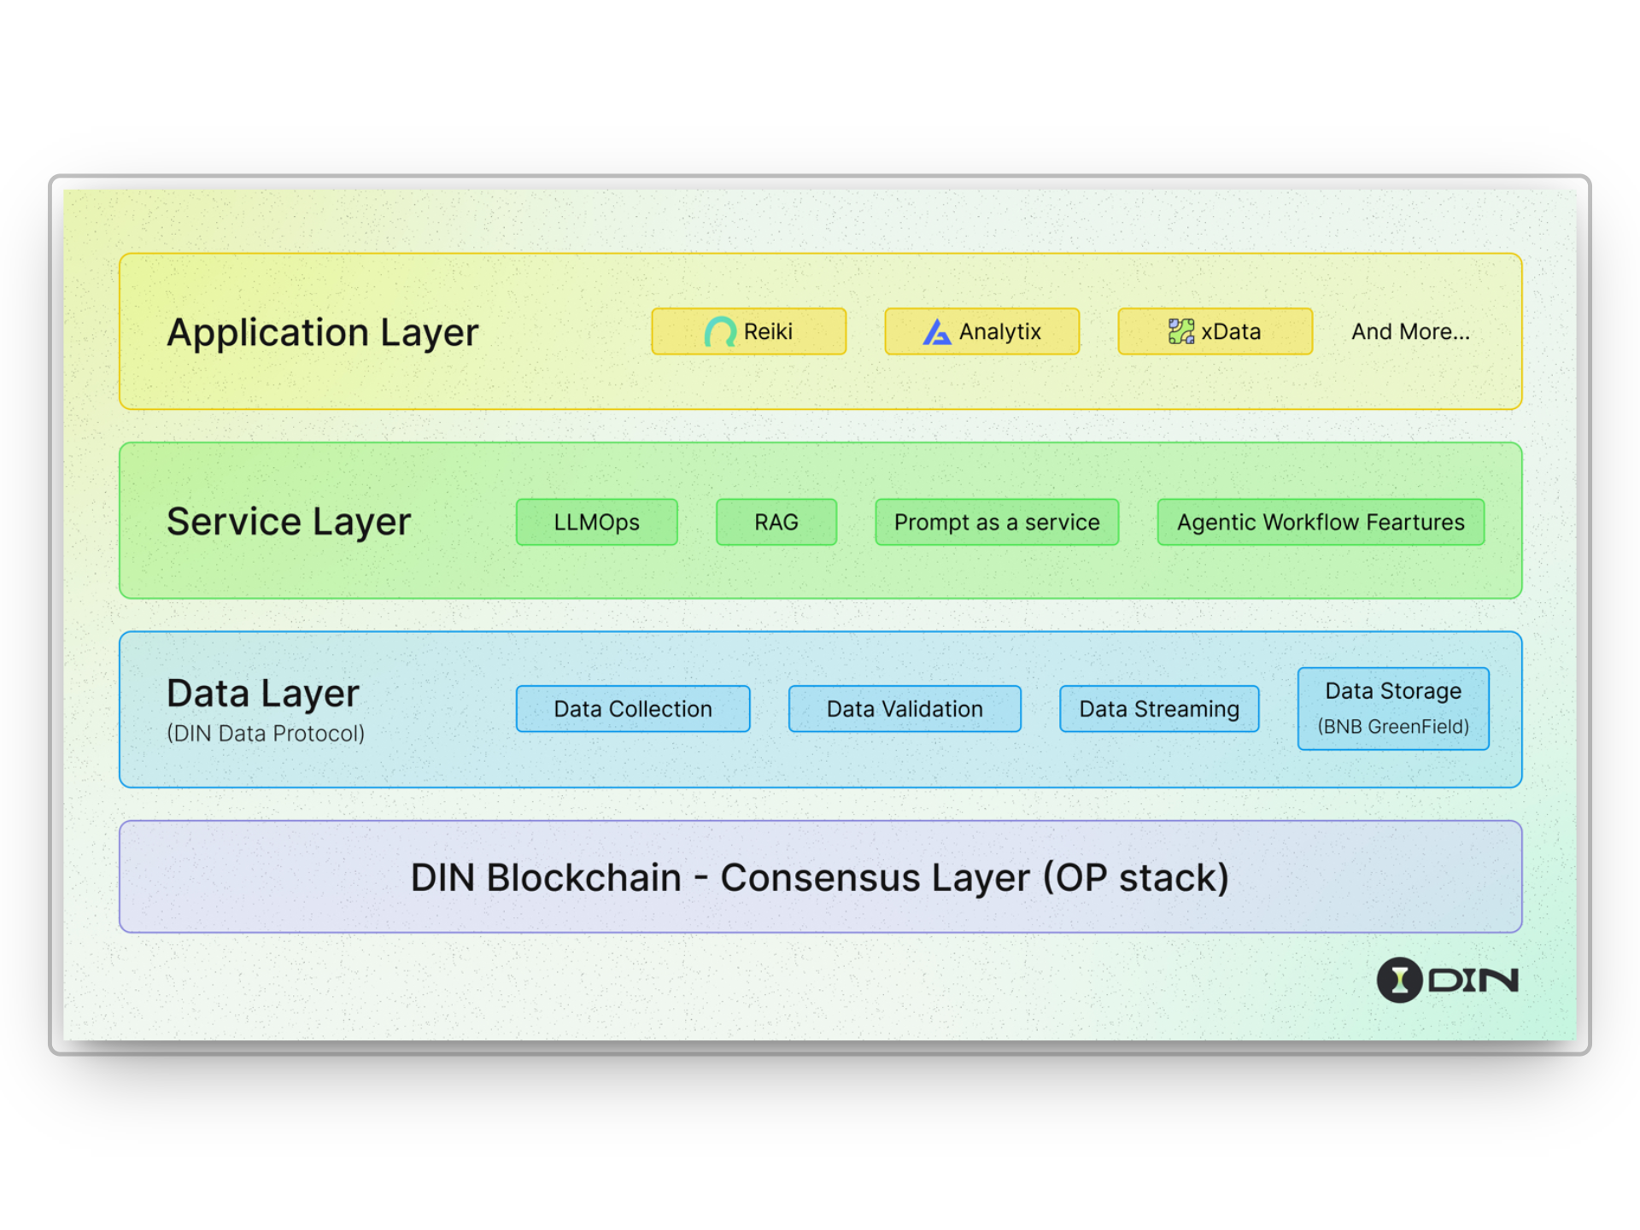Click the DIN Blockchain Consensus Layer bar
Viewport: 1640px width, 1230px height.
pos(820,877)
